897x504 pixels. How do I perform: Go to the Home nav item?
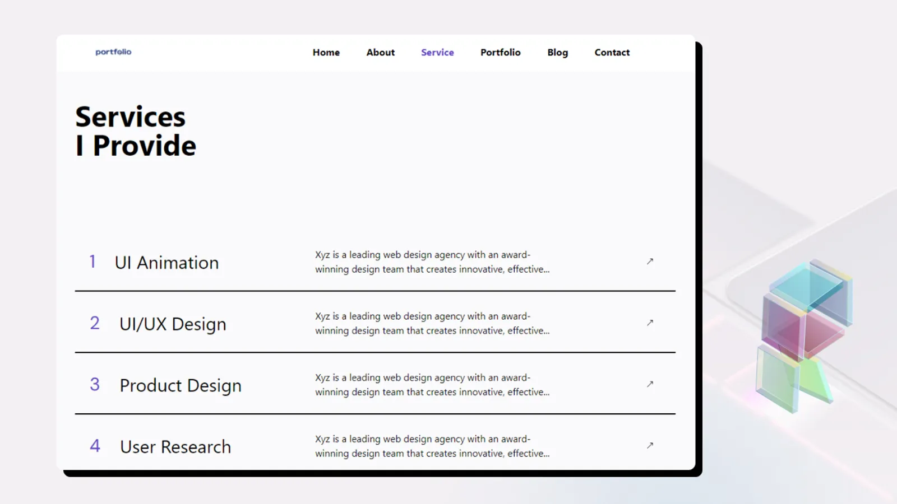[326, 53]
